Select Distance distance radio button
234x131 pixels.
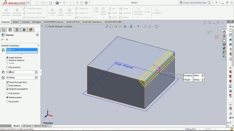point(7,60)
